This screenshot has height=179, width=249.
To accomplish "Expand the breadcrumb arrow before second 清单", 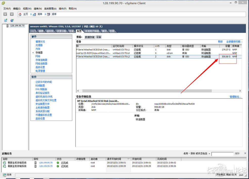I will click(45, 14).
